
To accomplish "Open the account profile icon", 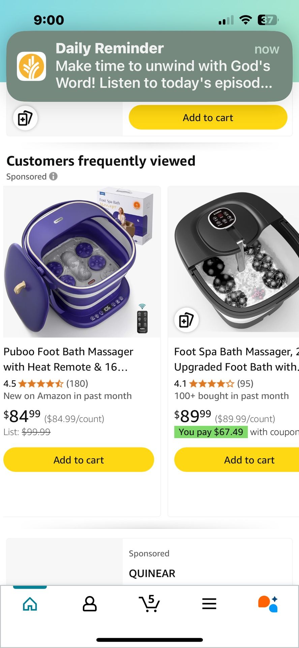I will (x=90, y=604).
